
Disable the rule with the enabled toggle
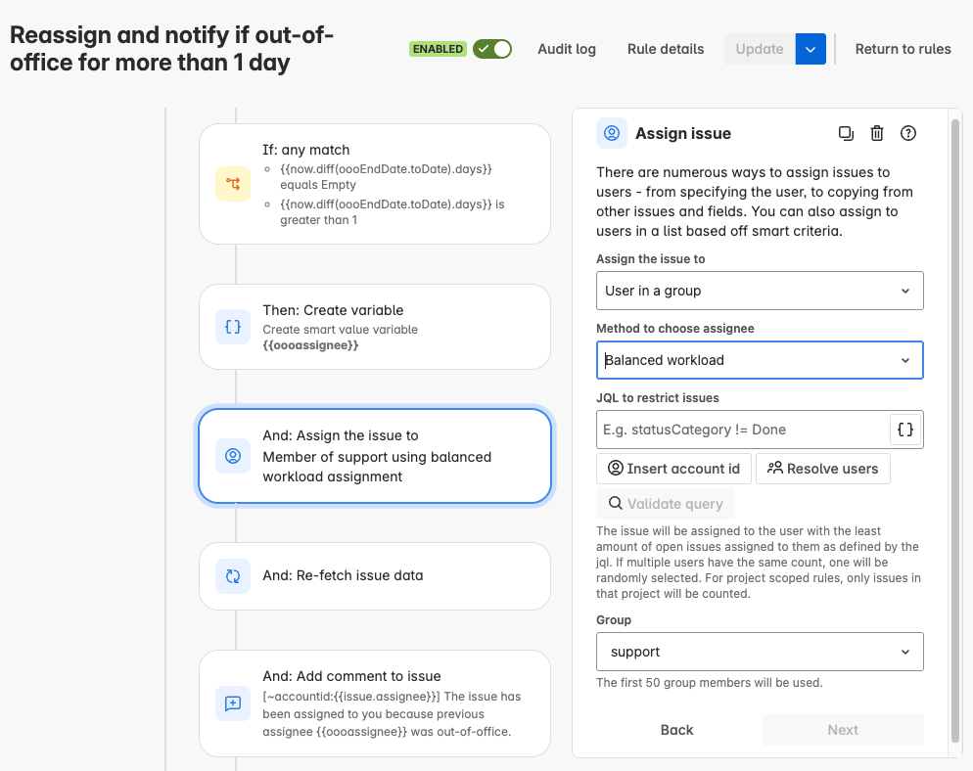(x=491, y=49)
